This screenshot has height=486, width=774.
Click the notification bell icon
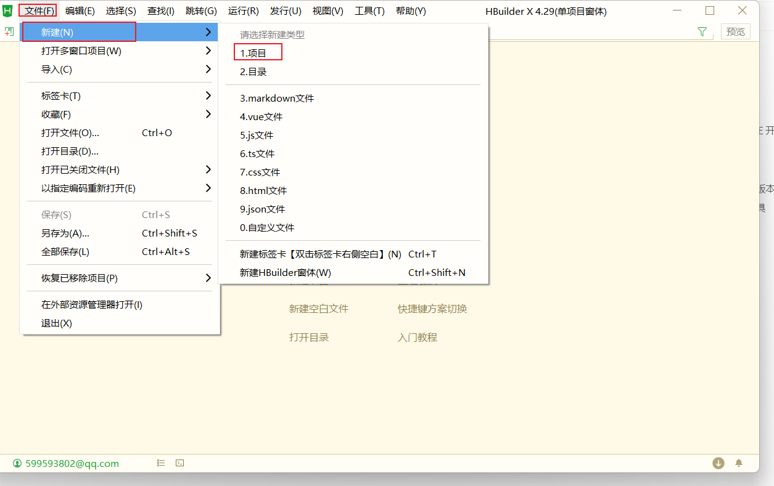[x=739, y=463]
